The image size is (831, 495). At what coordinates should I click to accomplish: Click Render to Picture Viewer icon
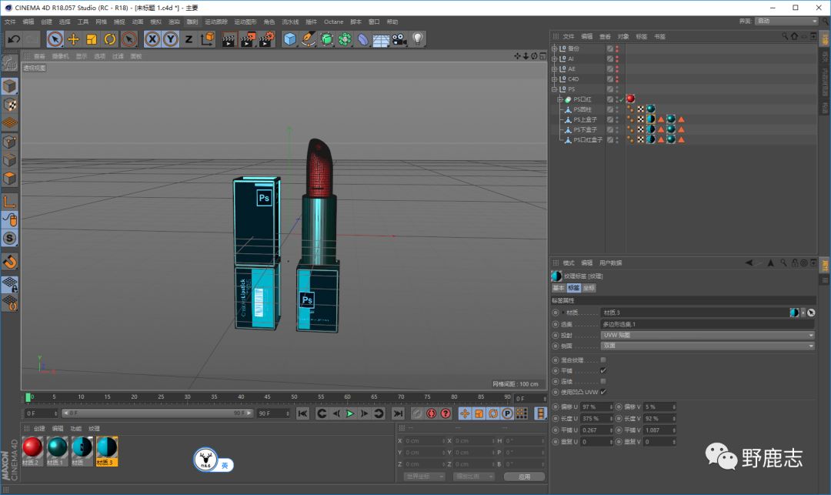point(248,39)
